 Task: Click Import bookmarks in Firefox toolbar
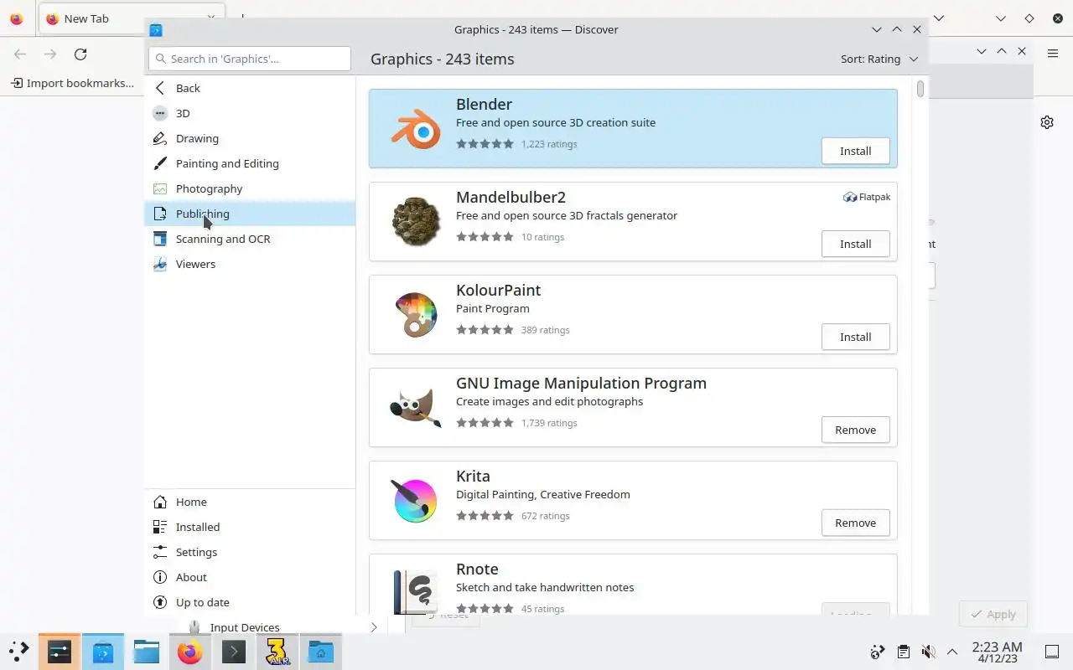(x=72, y=83)
